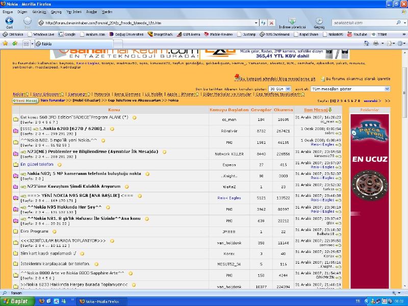The width and height of the screenshot is (408, 306).
Task: Select the Nokia - Mozilla Firefox taskbar button
Action: click(x=101, y=301)
